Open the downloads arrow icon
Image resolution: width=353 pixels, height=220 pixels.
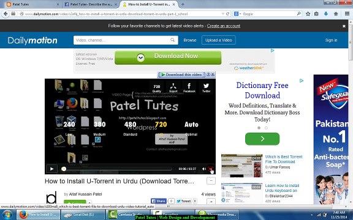[x=326, y=14]
